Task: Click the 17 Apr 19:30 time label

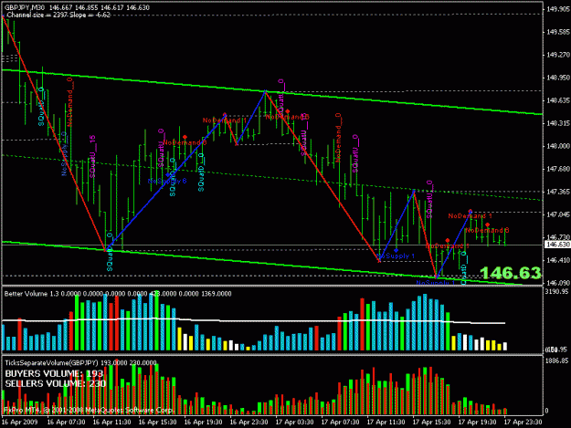Action: pyautogui.click(x=478, y=423)
